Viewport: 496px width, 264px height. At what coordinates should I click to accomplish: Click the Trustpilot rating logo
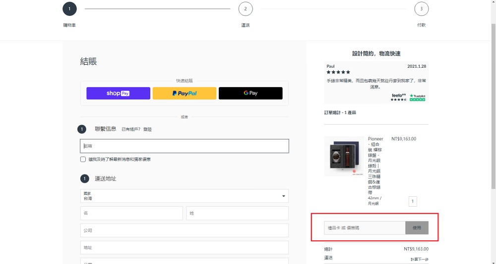(x=418, y=97)
